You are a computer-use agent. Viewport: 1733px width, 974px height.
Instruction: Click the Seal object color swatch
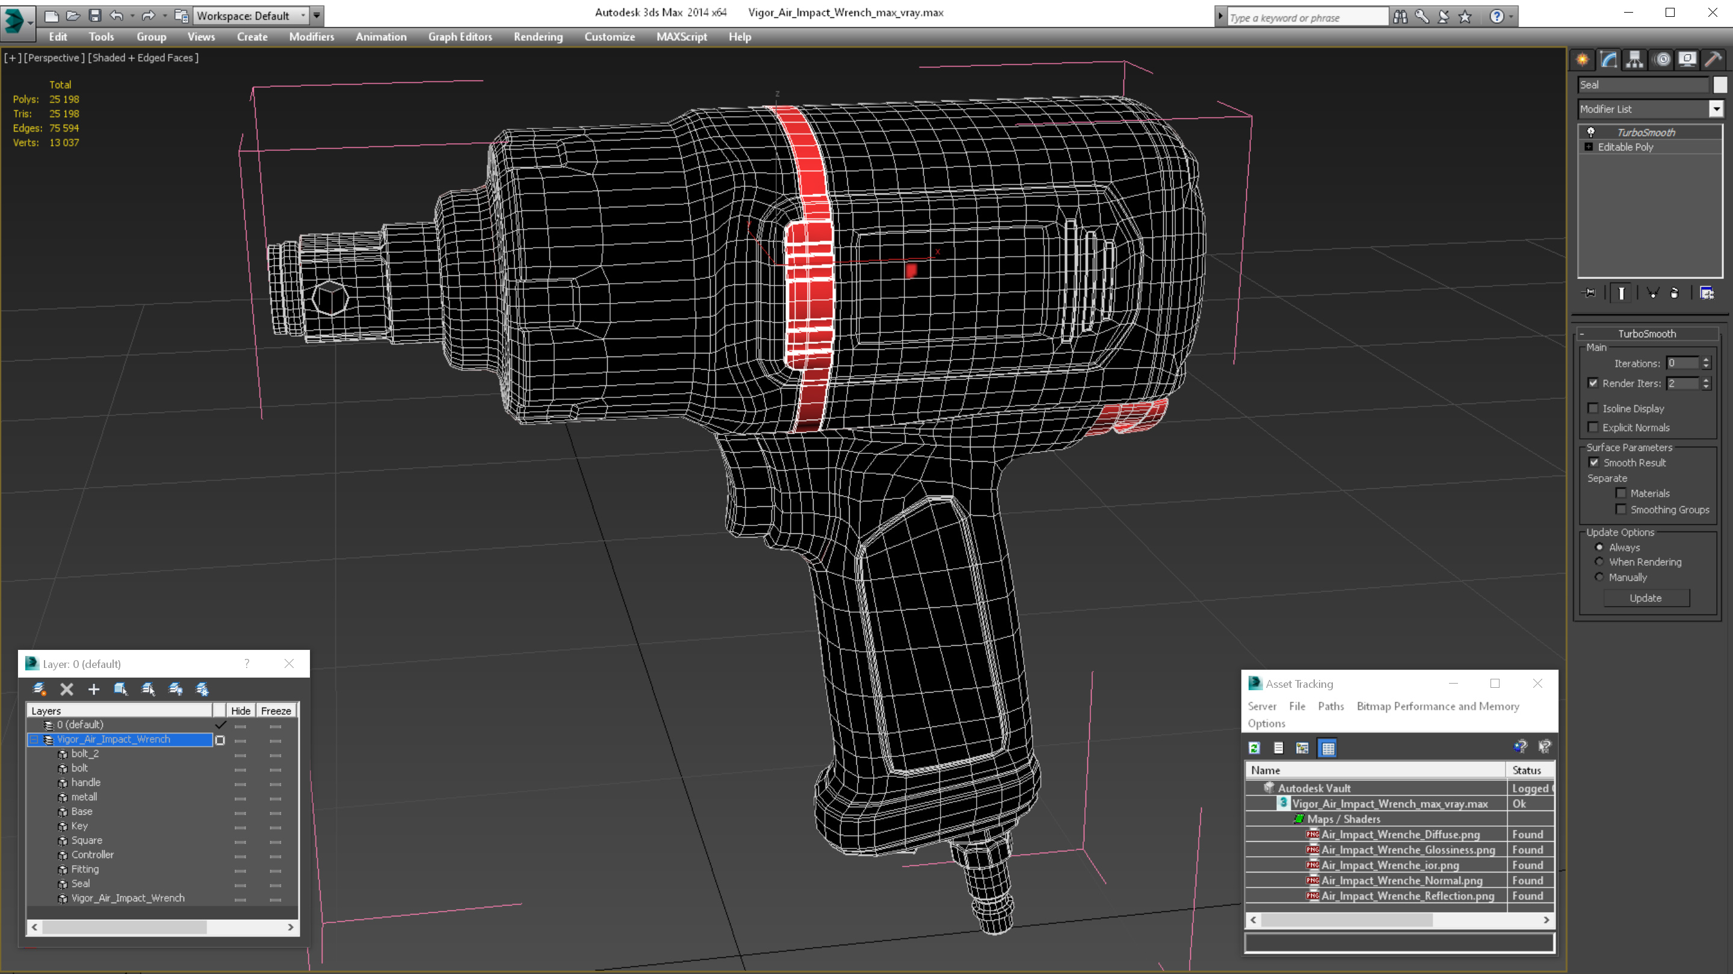[x=1720, y=85]
